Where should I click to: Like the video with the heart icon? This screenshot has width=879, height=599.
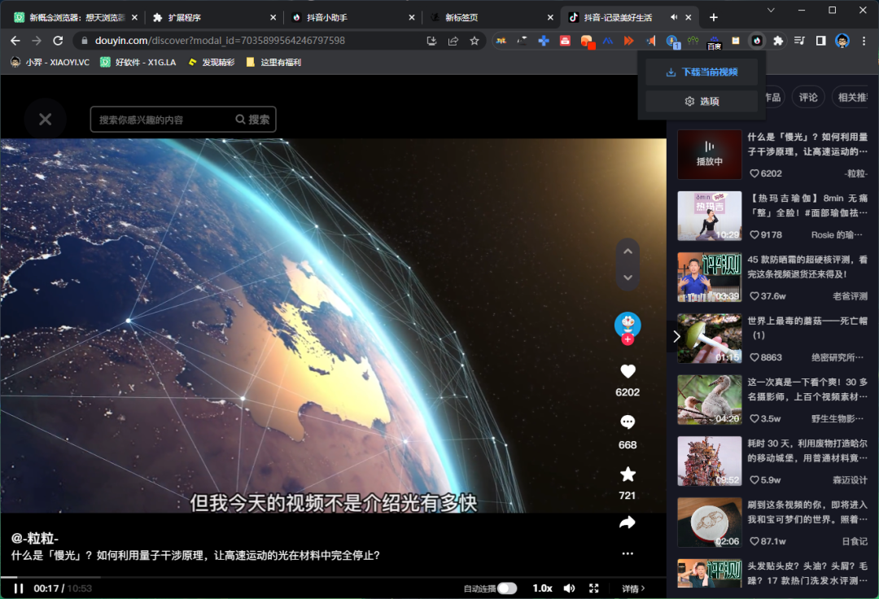point(628,372)
